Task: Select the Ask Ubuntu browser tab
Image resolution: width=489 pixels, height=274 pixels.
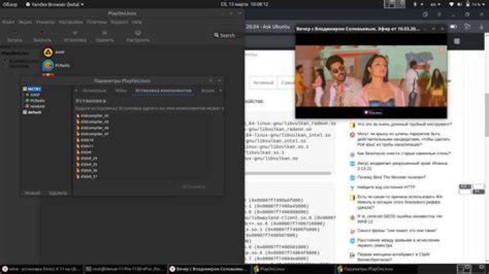Action: click(x=268, y=27)
